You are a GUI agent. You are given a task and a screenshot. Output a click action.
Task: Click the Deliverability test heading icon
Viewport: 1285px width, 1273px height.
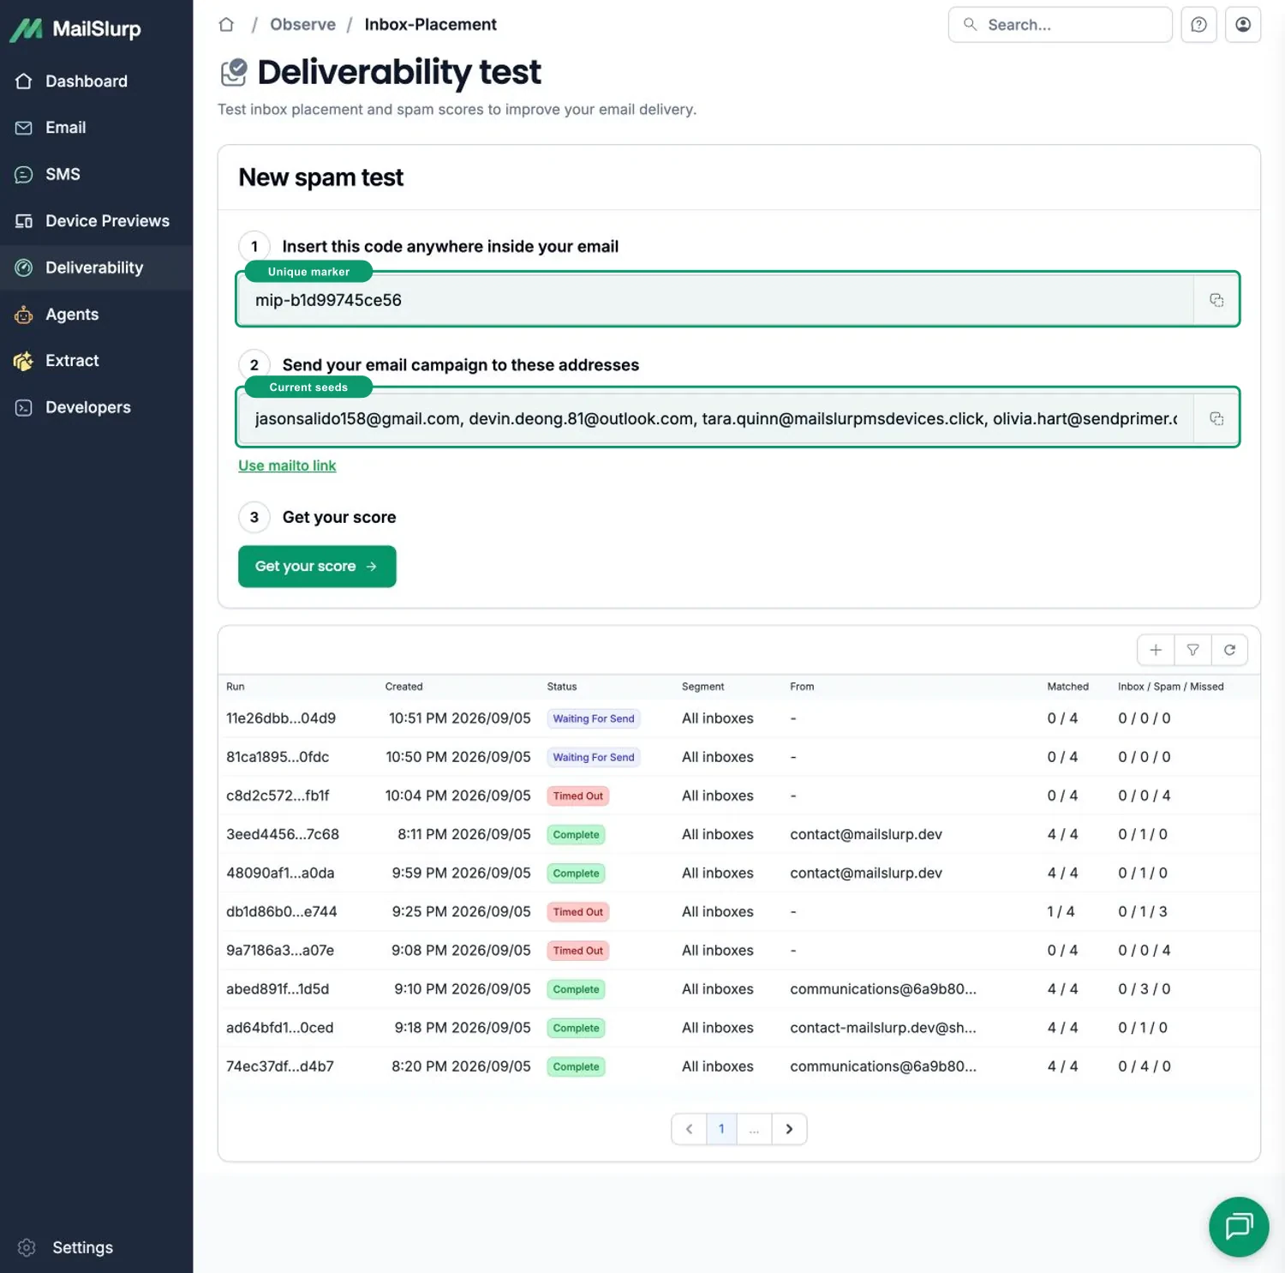tap(234, 73)
